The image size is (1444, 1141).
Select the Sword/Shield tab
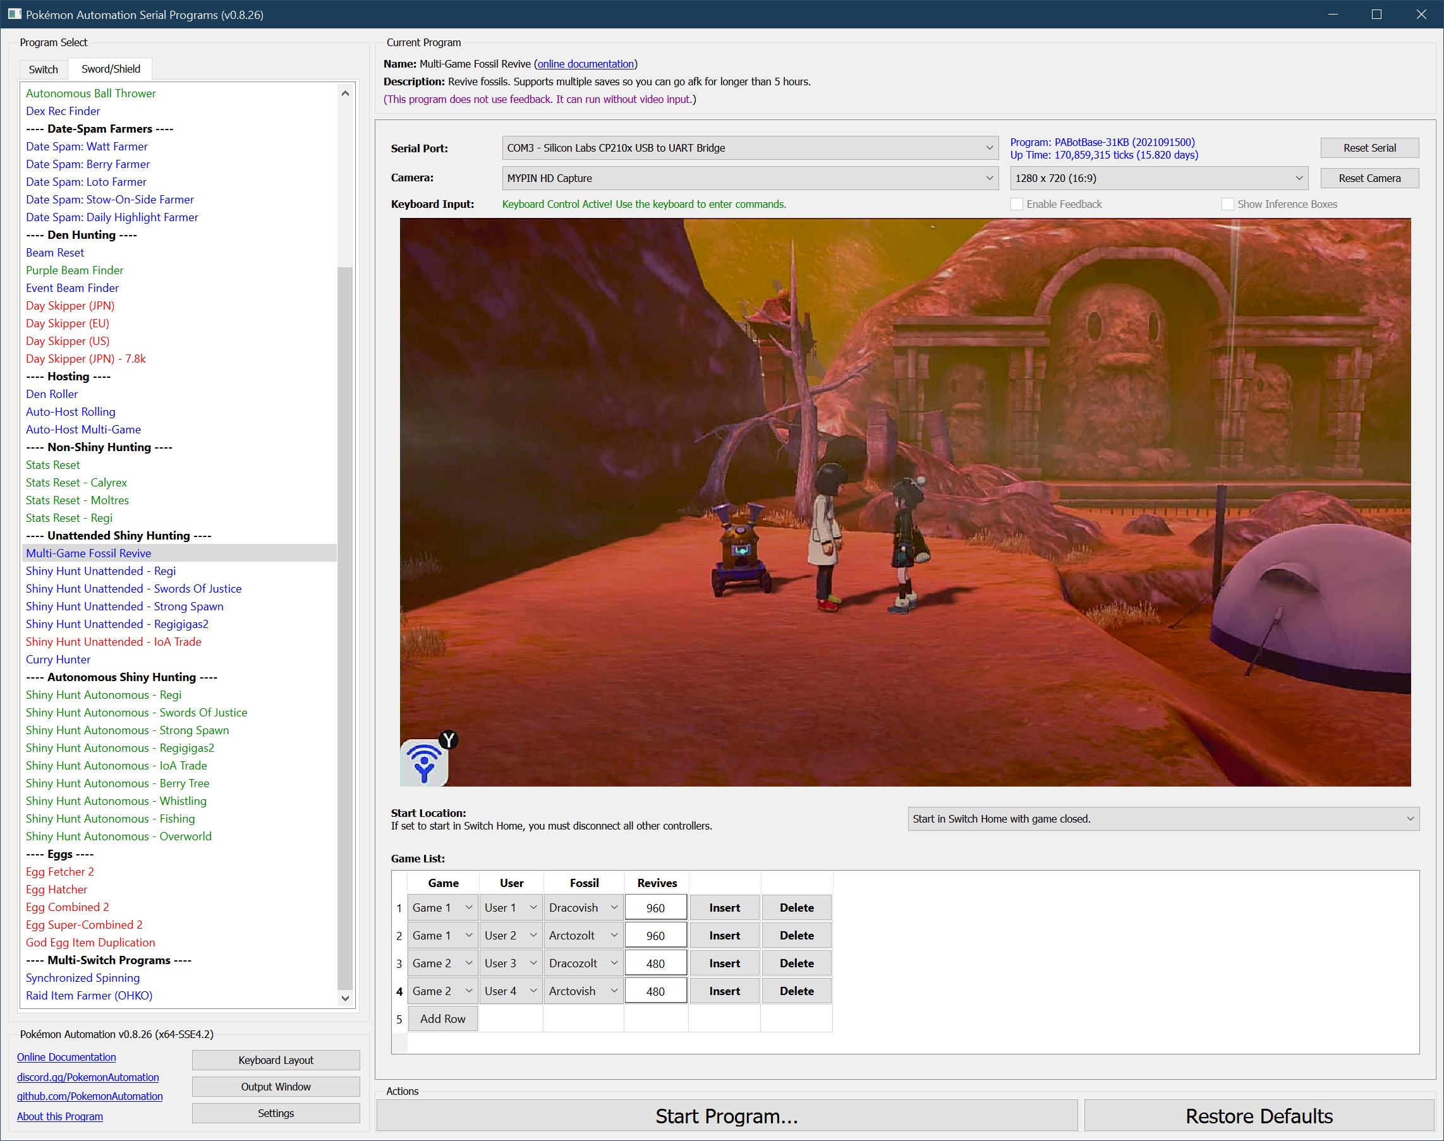(x=111, y=69)
